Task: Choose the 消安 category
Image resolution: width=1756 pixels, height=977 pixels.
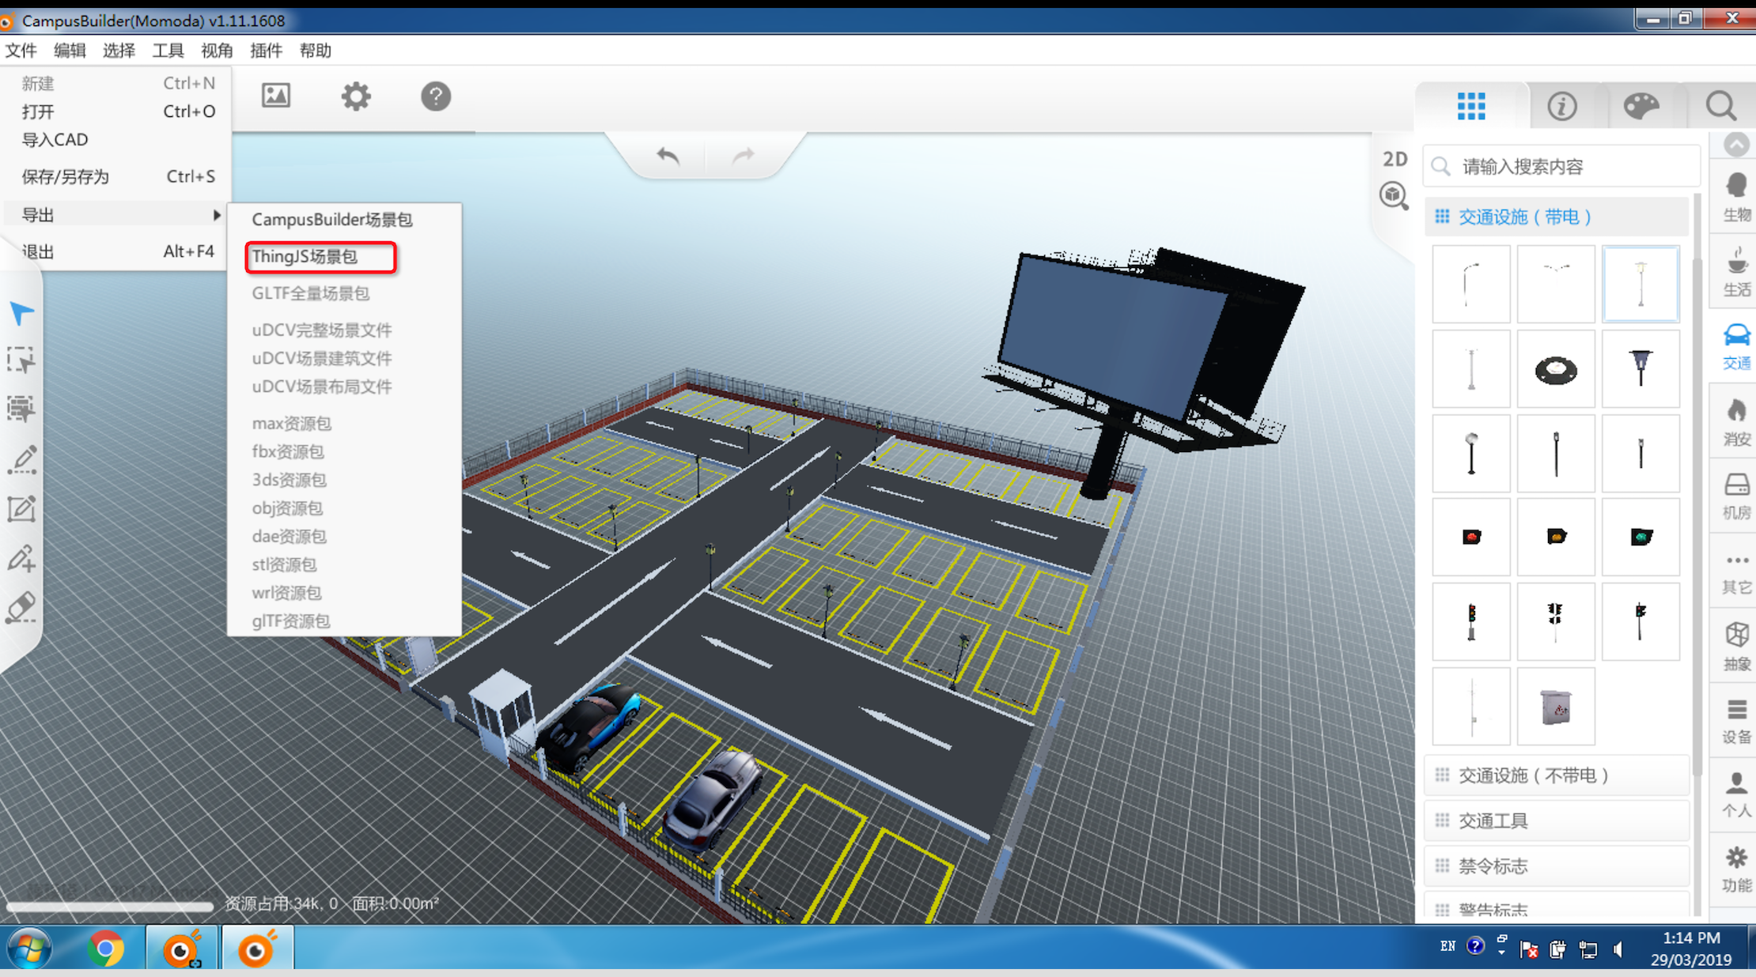Action: 1737,421
